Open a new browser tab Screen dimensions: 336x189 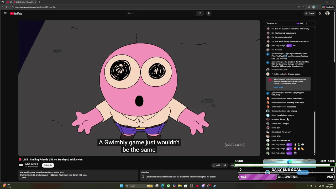[x=39, y=2]
